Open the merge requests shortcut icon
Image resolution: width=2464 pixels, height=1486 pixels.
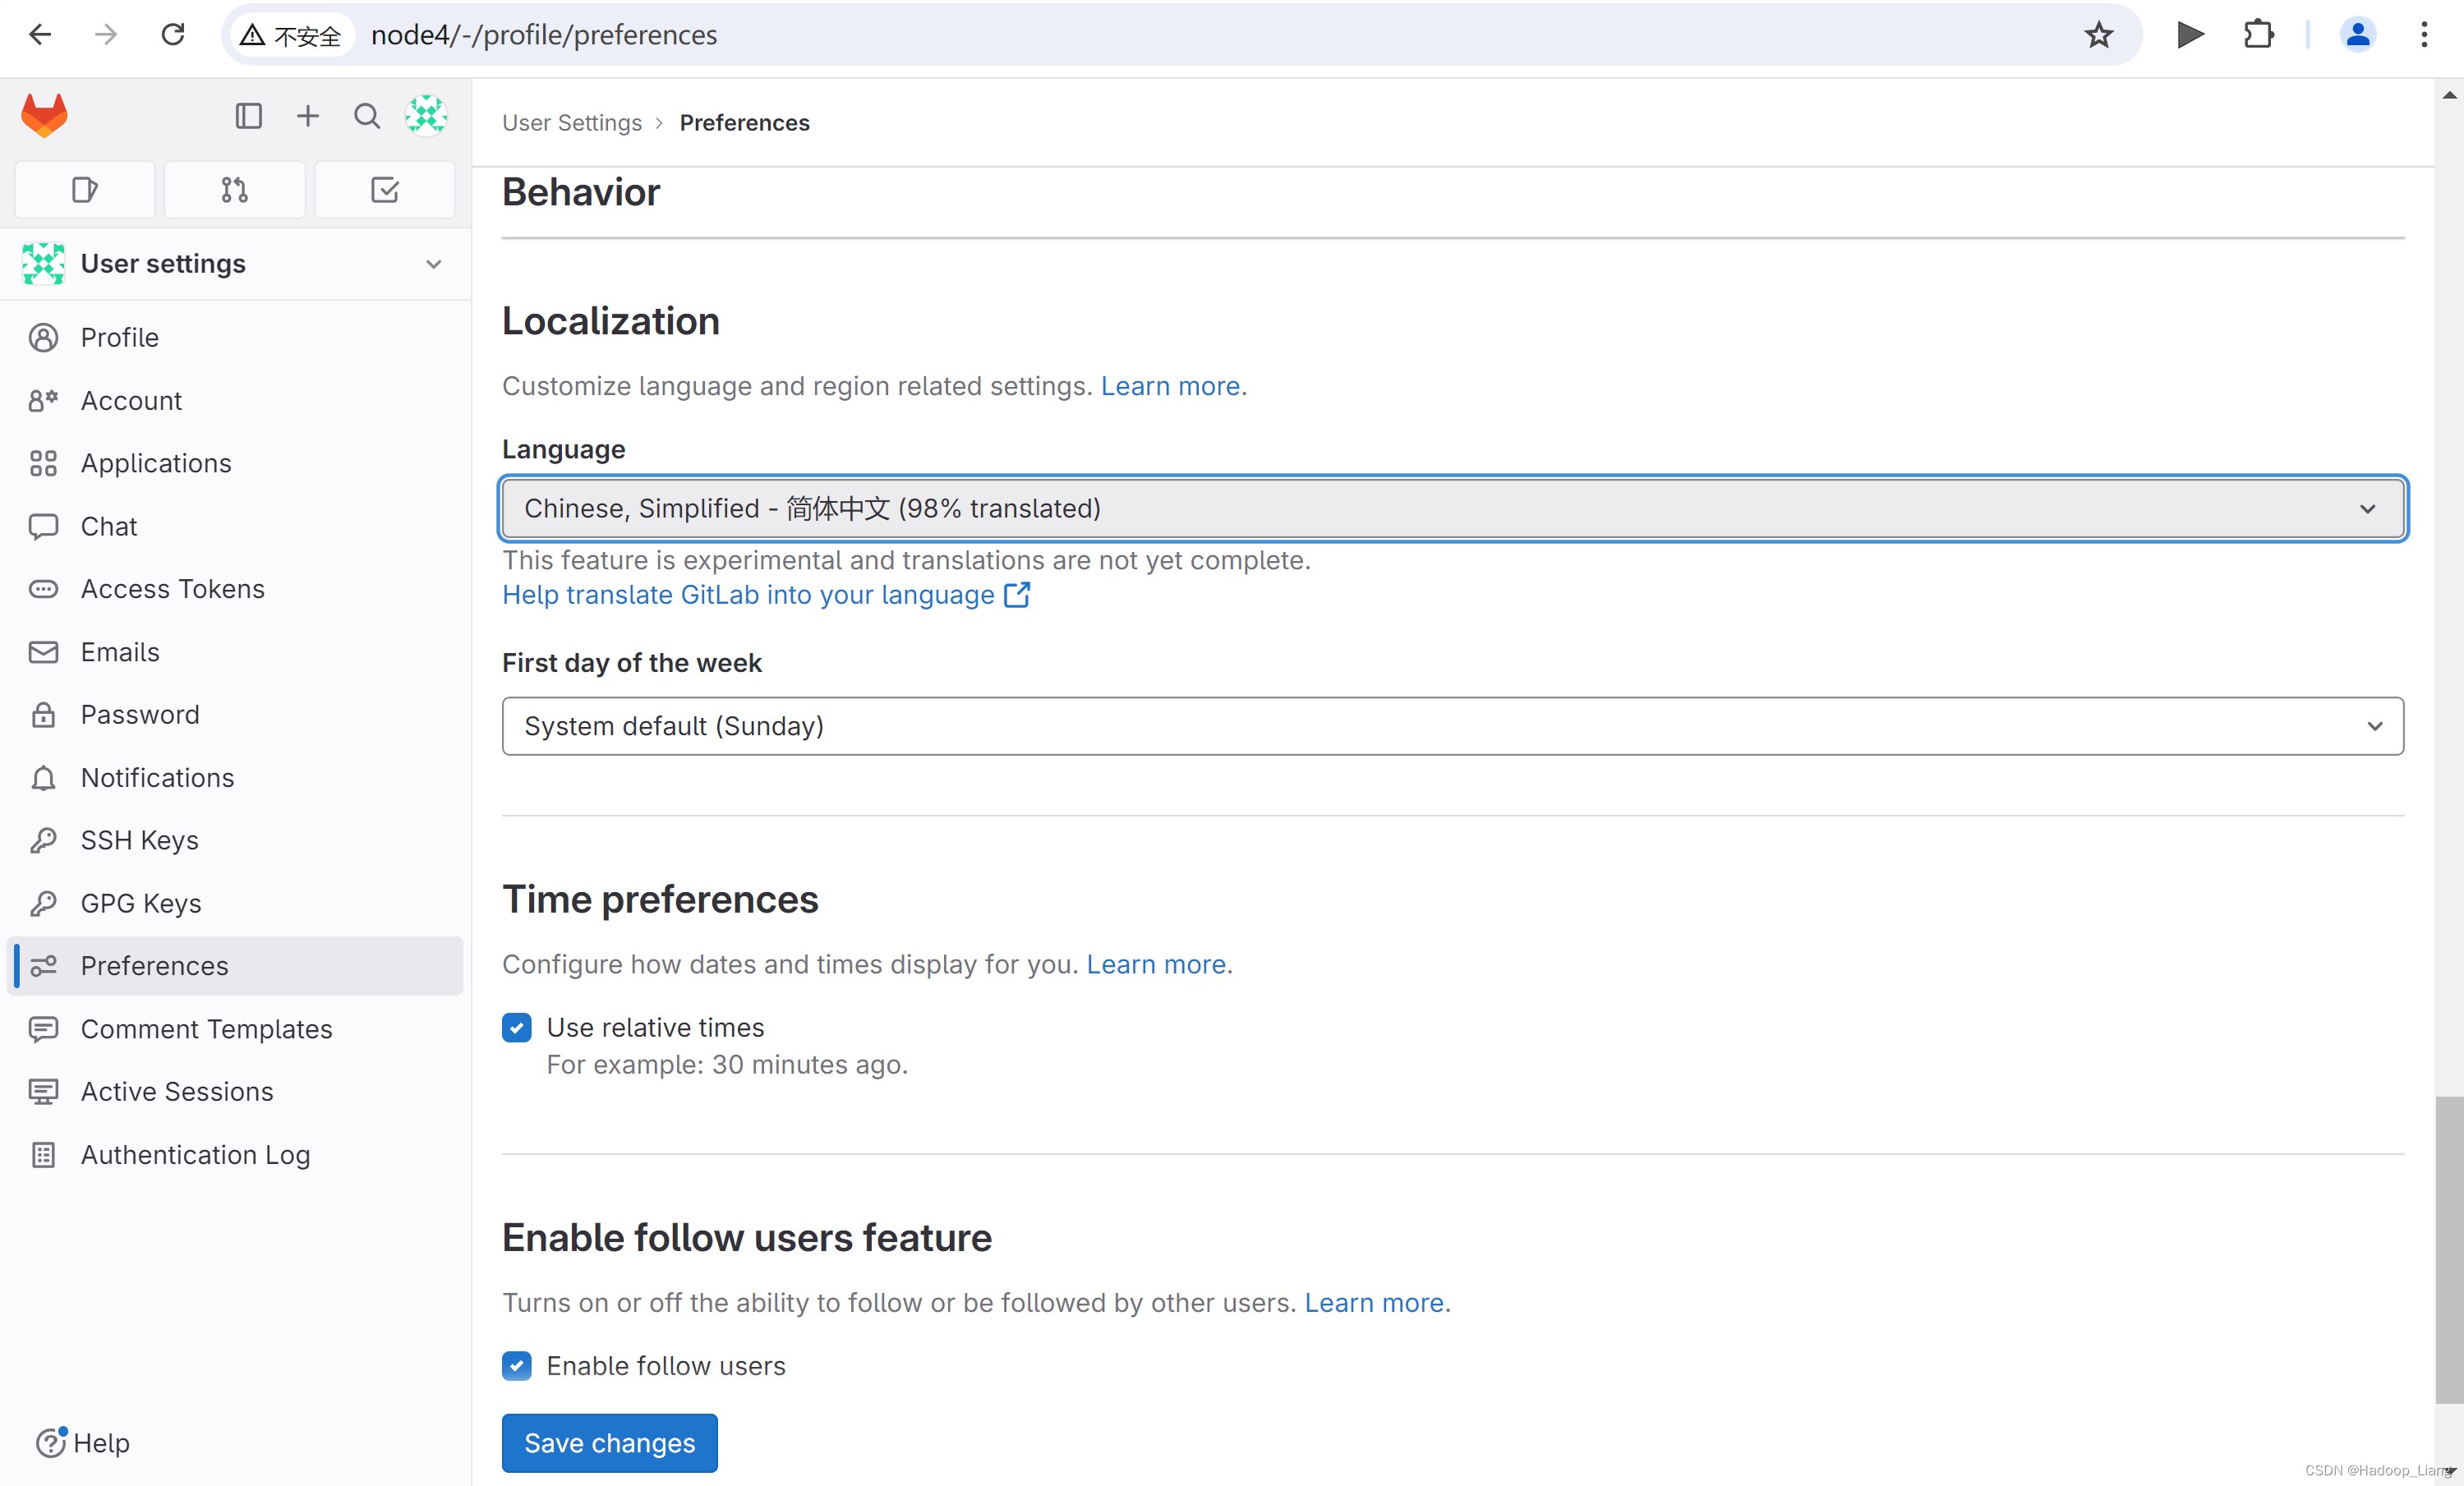(x=234, y=190)
